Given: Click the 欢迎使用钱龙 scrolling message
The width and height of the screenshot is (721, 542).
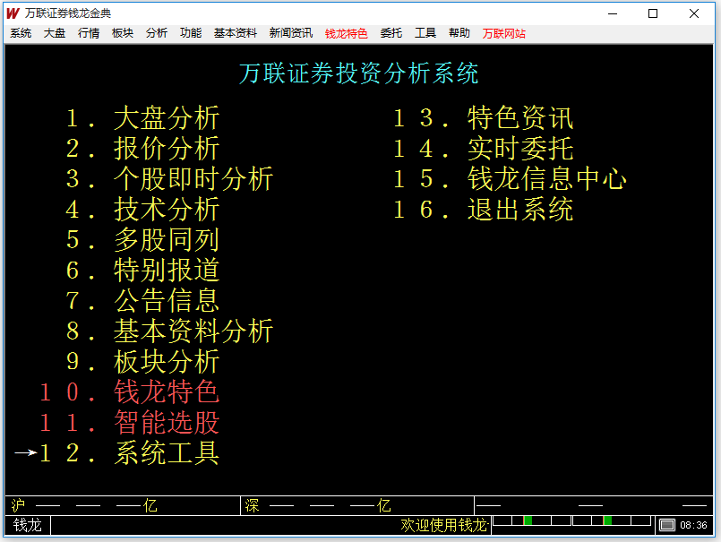Looking at the screenshot, I should [443, 525].
